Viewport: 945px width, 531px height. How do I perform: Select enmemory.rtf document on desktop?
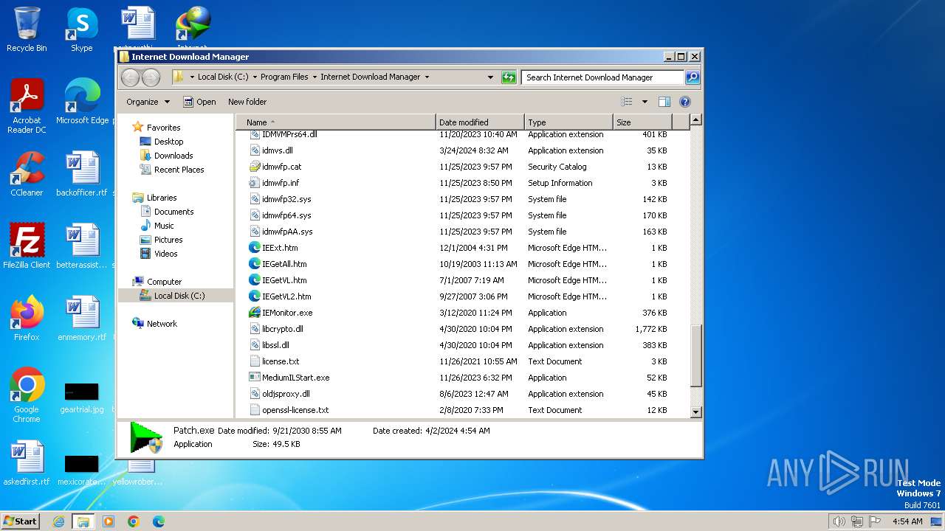click(x=82, y=319)
